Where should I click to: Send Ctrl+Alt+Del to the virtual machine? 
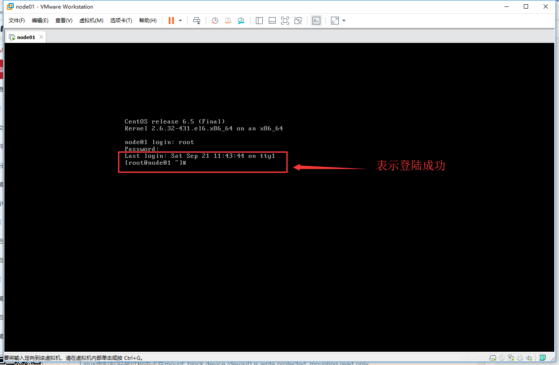click(197, 21)
